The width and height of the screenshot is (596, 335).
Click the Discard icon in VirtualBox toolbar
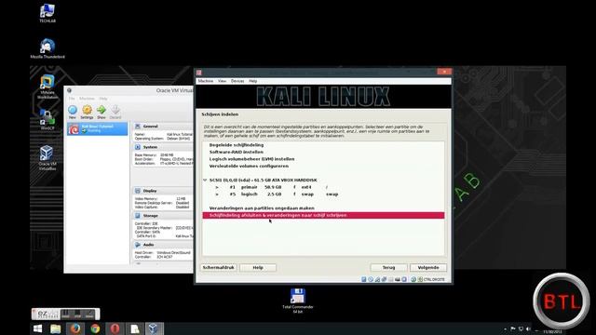pos(115,110)
